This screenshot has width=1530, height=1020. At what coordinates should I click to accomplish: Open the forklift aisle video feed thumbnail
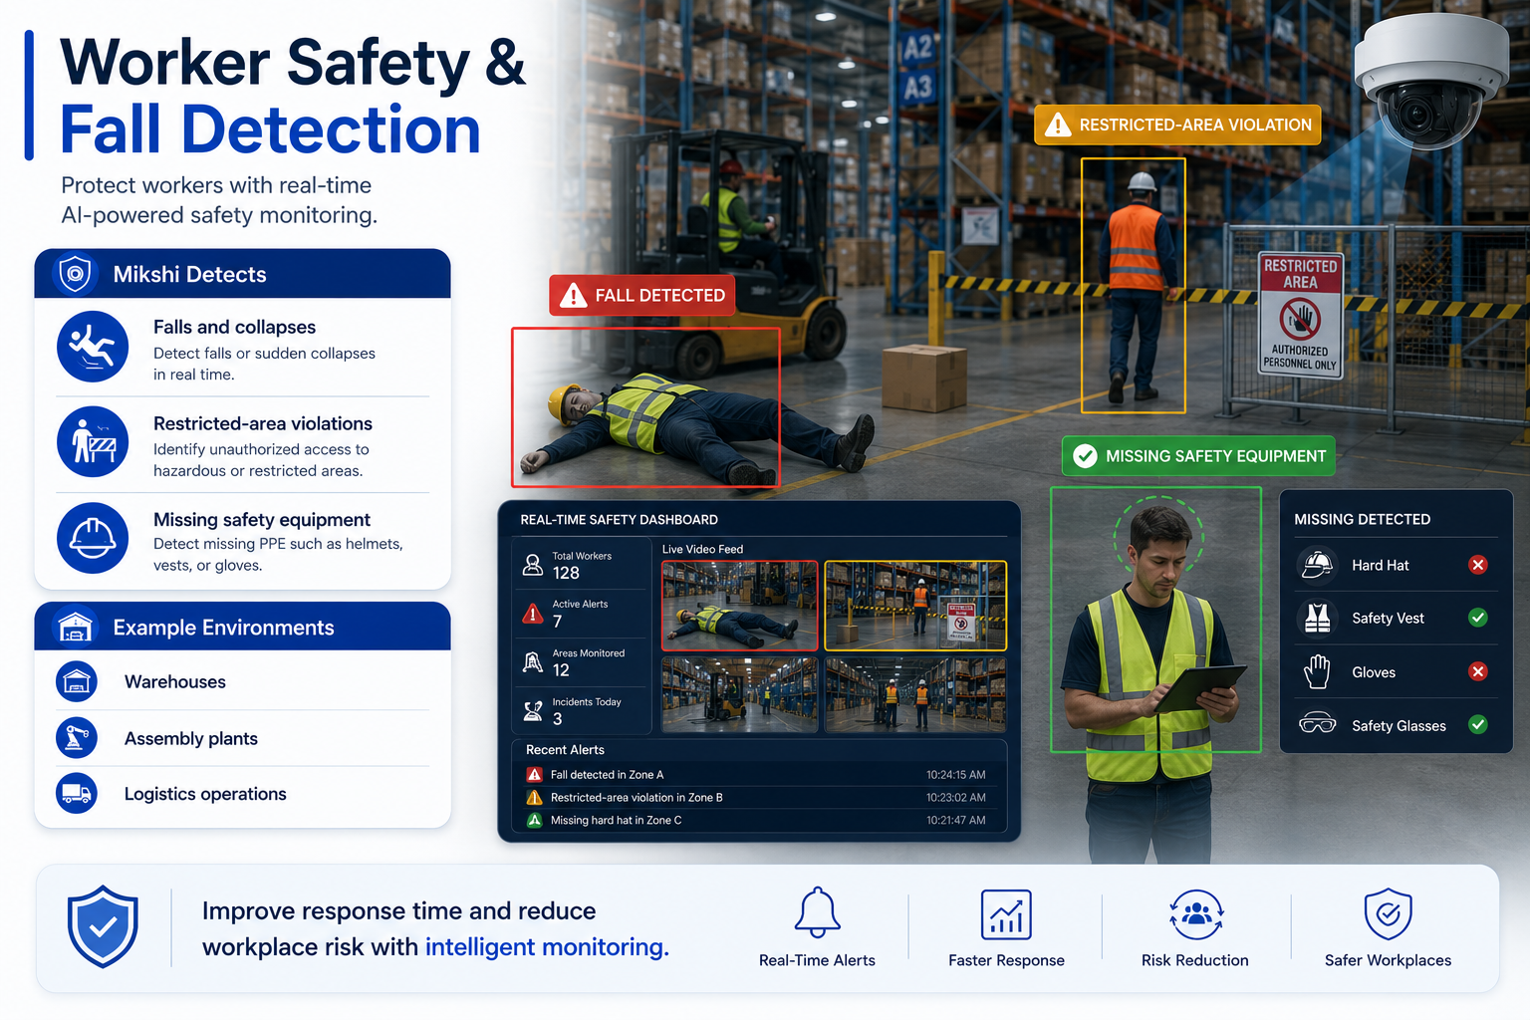[x=740, y=695]
